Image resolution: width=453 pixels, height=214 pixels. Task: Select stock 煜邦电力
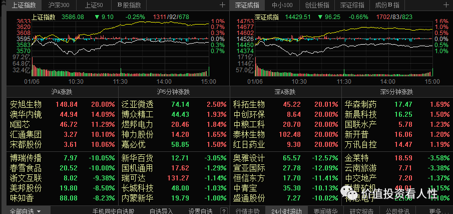point(138,125)
